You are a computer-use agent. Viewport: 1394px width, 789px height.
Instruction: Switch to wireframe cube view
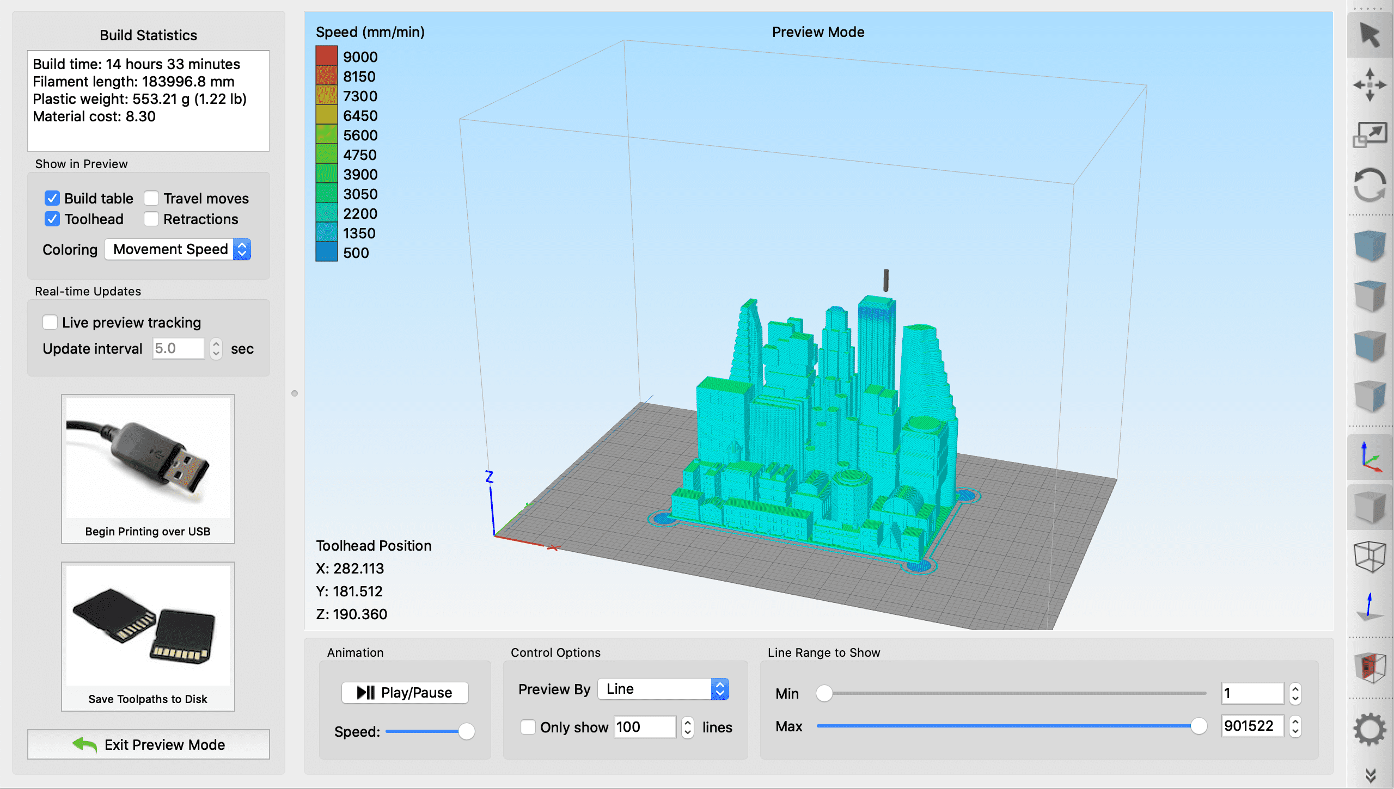(1369, 556)
